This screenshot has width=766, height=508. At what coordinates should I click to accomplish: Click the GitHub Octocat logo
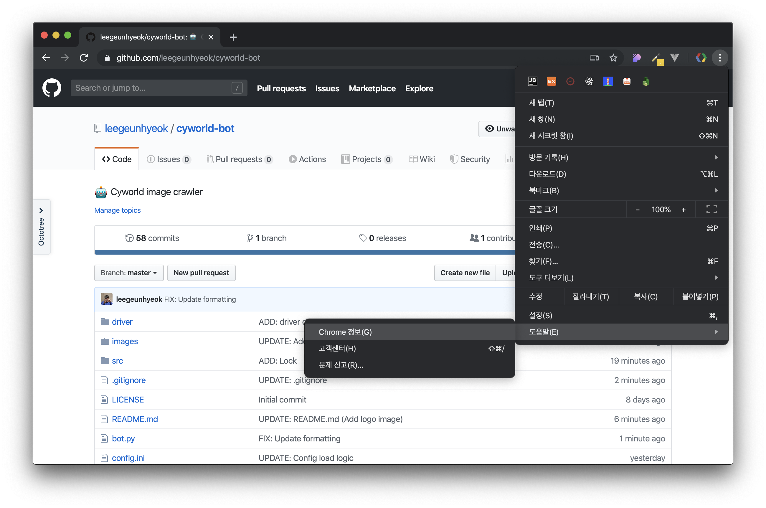point(52,88)
